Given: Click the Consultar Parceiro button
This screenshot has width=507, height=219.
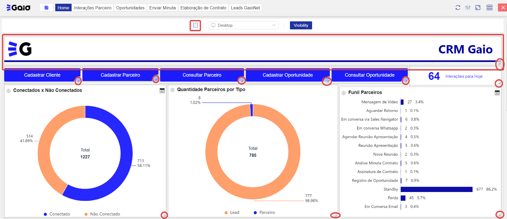Looking at the screenshot, I should pyautogui.click(x=202, y=75).
